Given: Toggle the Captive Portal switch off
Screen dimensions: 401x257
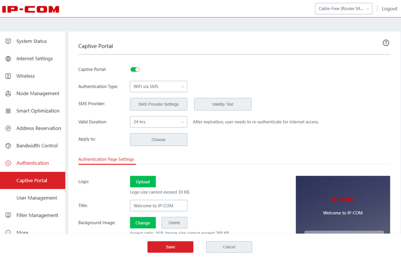Looking at the screenshot, I should pos(135,69).
